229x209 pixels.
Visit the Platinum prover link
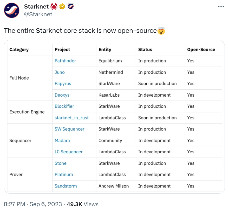(64, 175)
